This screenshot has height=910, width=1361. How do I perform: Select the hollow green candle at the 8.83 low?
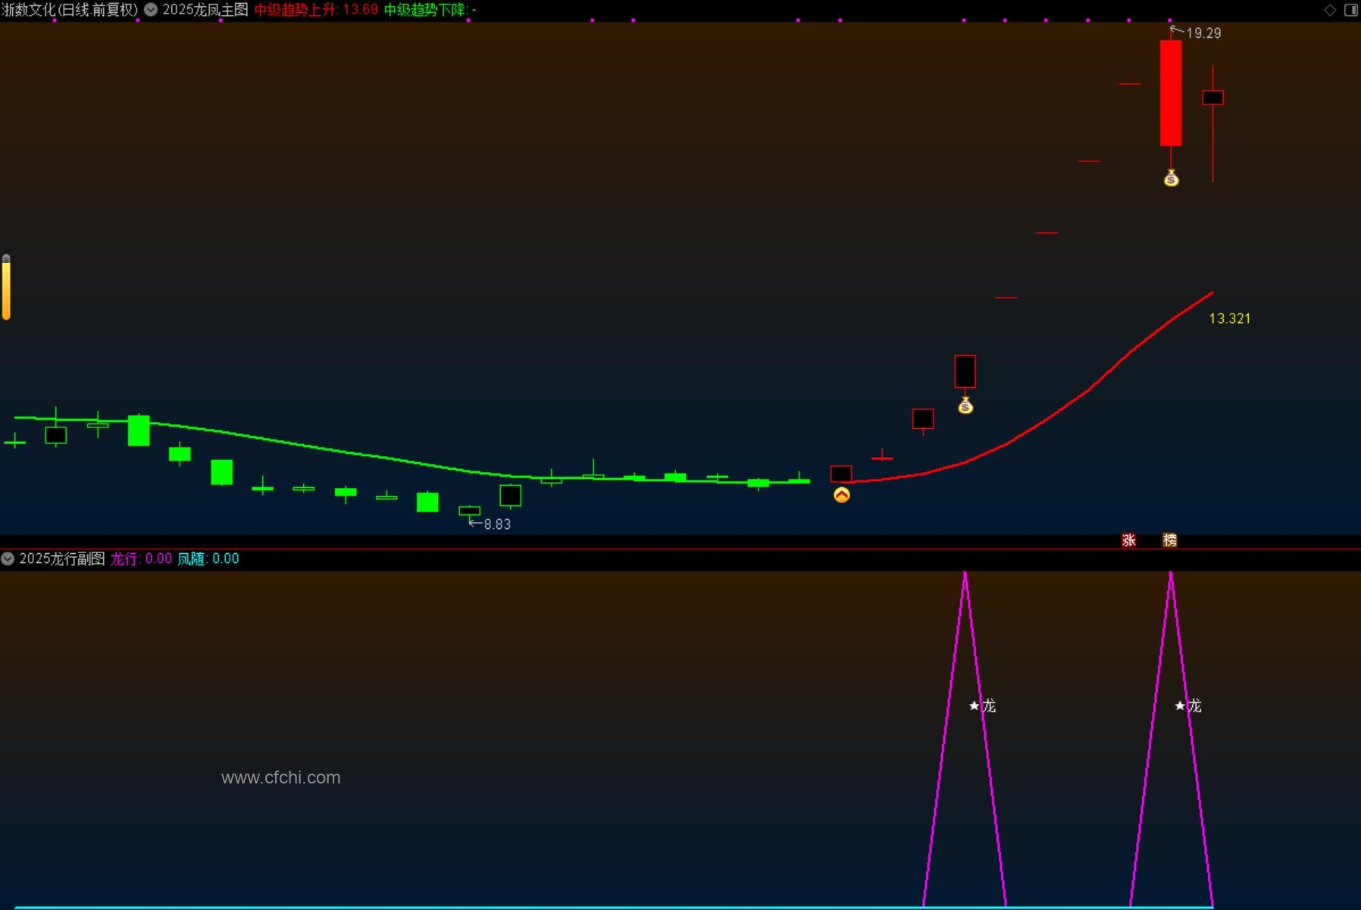pyautogui.click(x=470, y=511)
